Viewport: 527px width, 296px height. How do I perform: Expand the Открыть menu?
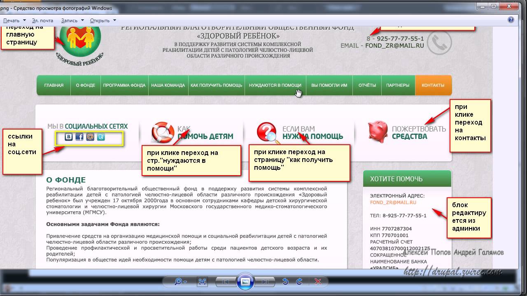(x=103, y=20)
